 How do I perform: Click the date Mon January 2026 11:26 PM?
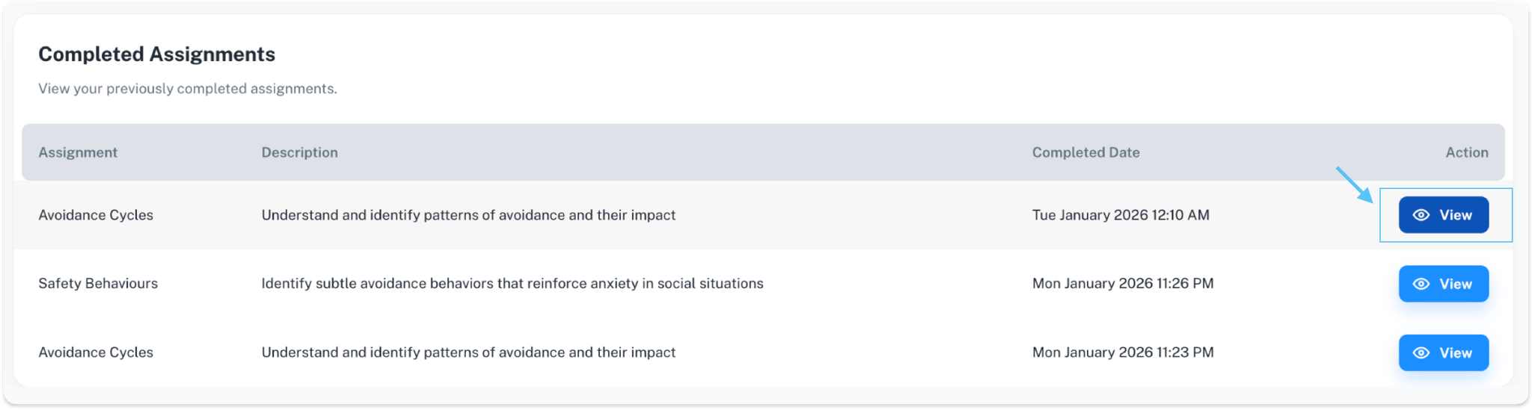(1123, 284)
